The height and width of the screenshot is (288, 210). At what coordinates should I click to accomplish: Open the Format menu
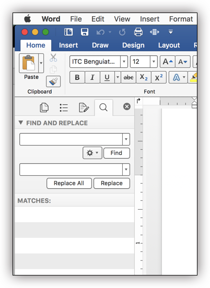[x=181, y=19]
